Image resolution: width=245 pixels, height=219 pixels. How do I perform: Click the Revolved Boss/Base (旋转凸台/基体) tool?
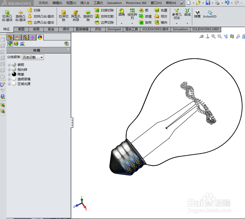(x=21, y=16)
